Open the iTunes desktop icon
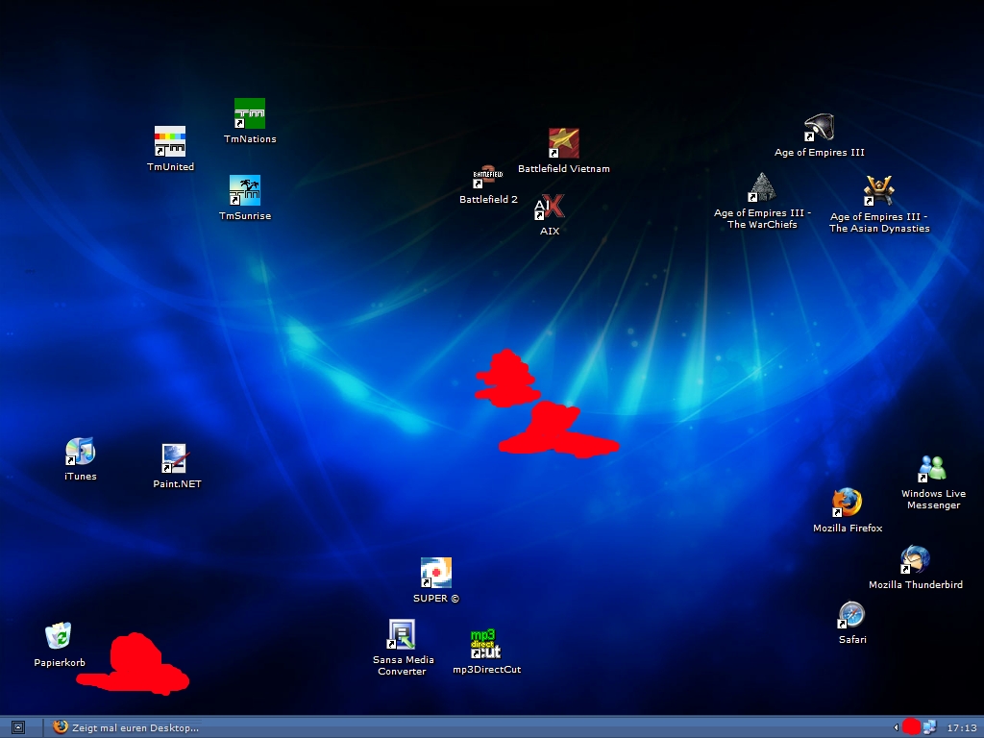 tap(81, 452)
